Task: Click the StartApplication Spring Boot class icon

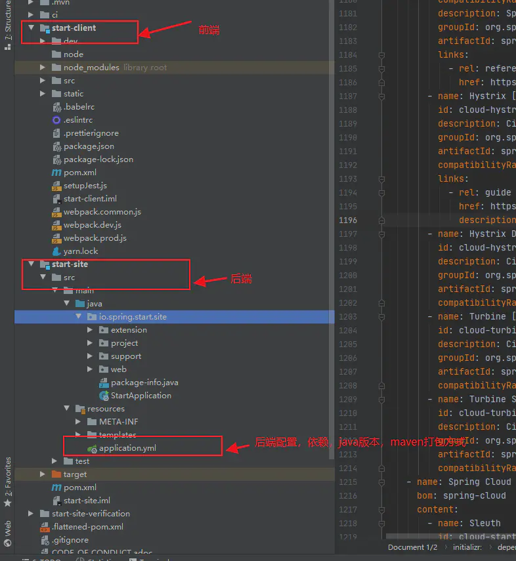Action: pos(104,396)
